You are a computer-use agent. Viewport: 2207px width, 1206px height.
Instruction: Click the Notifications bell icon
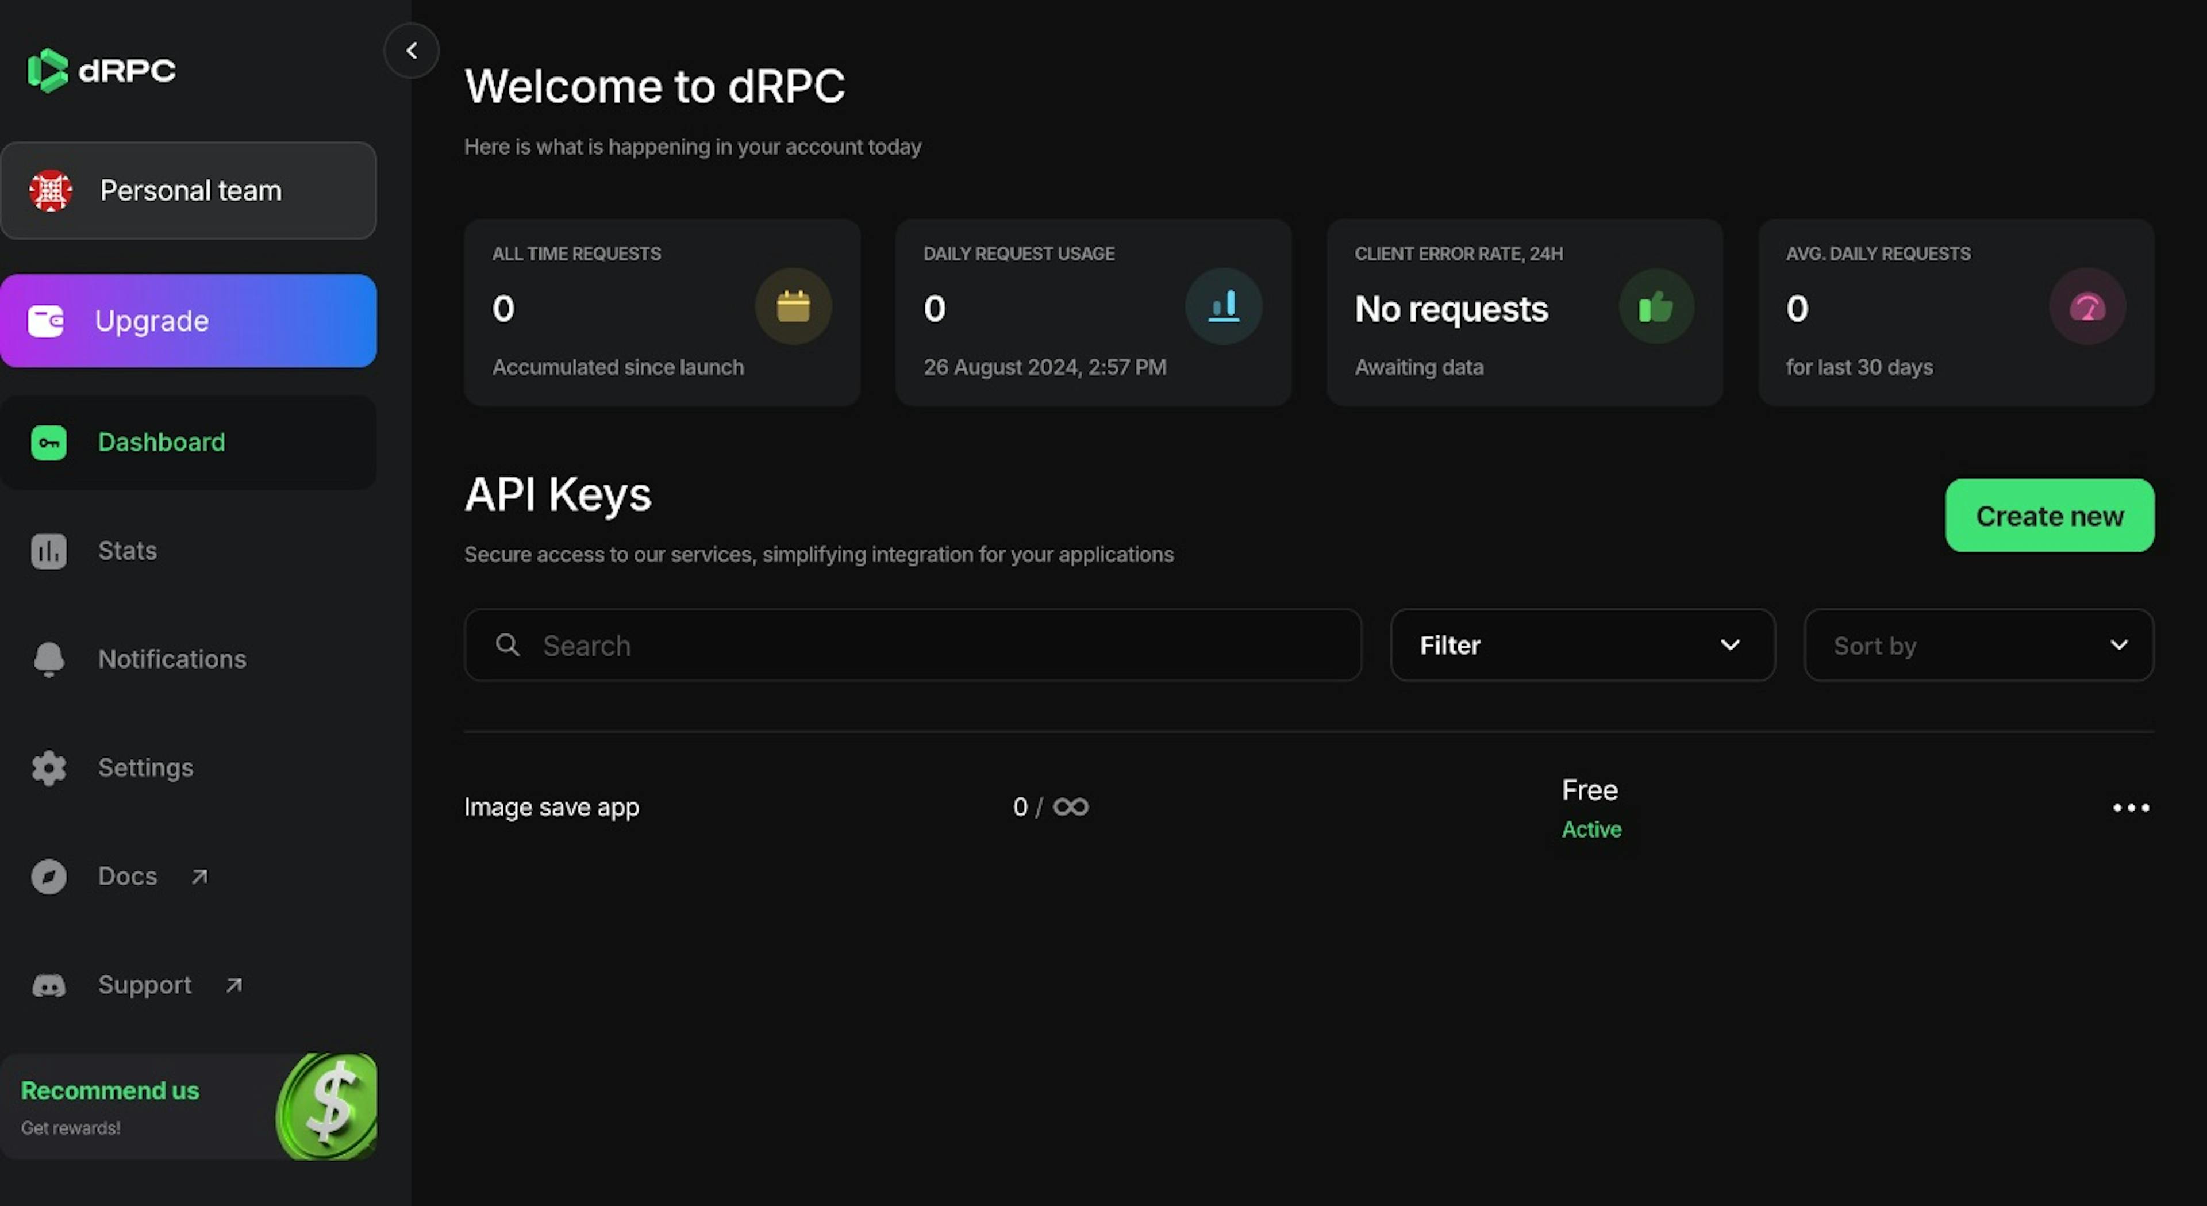[48, 659]
